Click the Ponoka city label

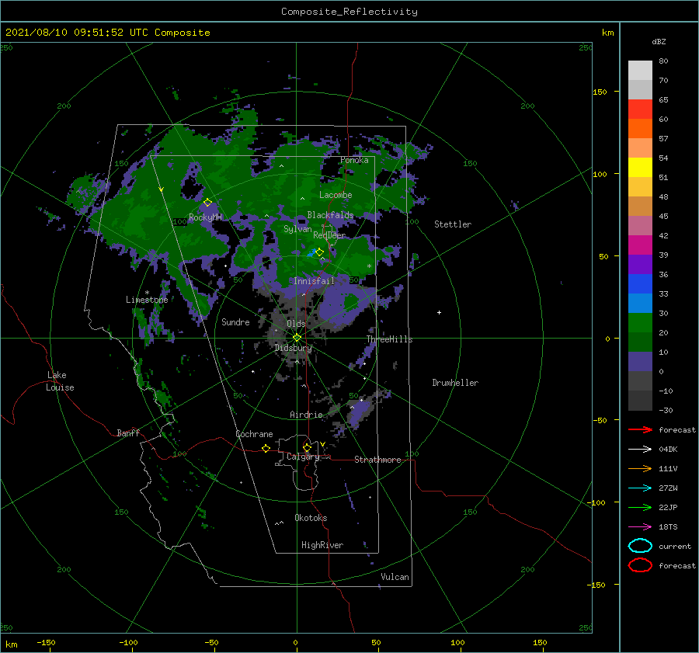pyautogui.click(x=354, y=160)
